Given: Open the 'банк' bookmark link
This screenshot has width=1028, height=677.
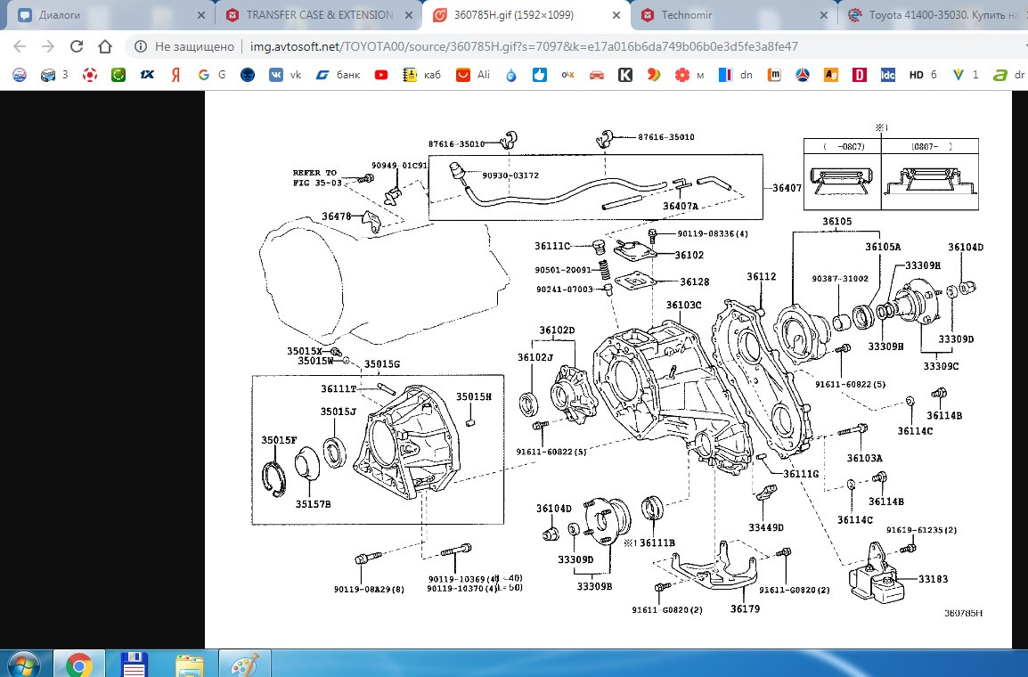Looking at the screenshot, I should 338,75.
